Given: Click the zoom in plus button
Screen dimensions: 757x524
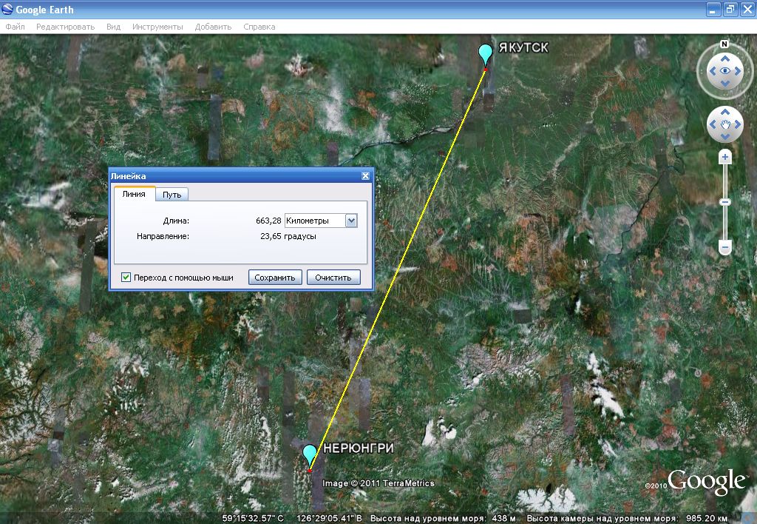Looking at the screenshot, I should pyautogui.click(x=725, y=157).
